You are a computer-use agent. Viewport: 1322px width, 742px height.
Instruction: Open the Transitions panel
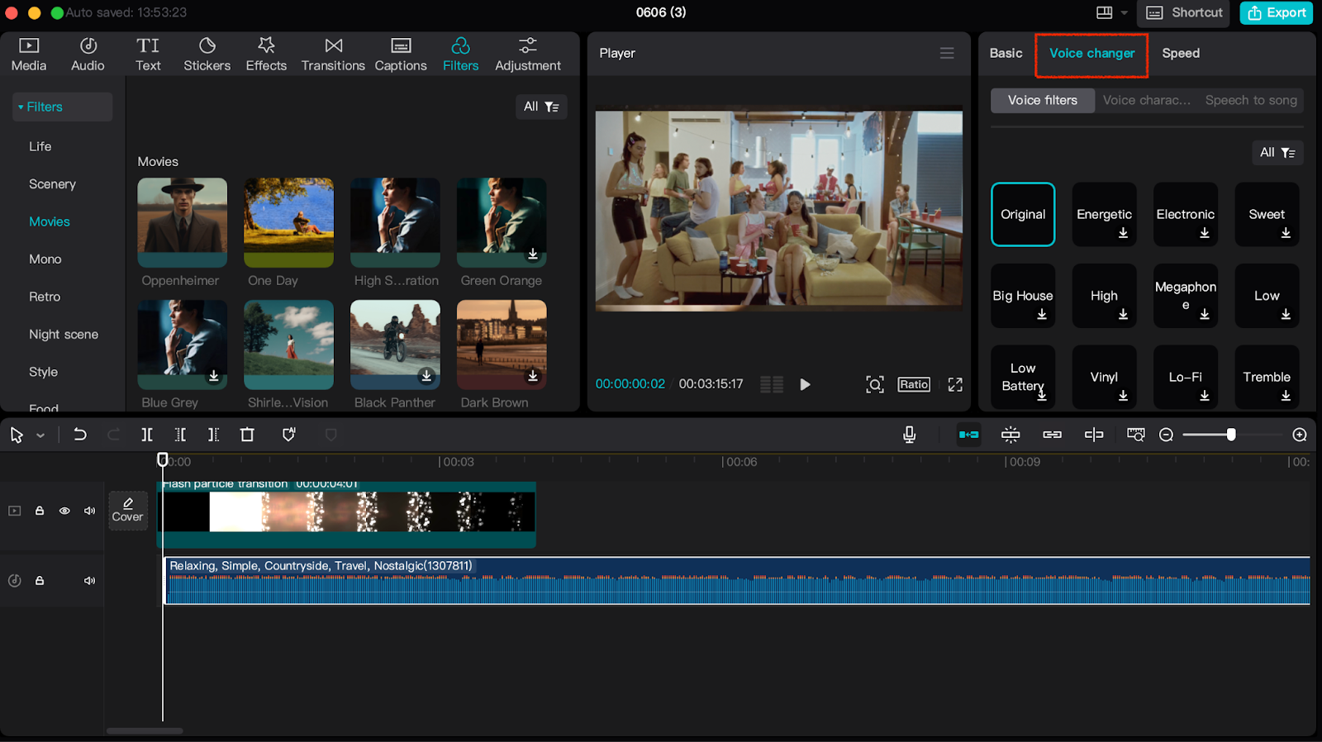point(333,55)
